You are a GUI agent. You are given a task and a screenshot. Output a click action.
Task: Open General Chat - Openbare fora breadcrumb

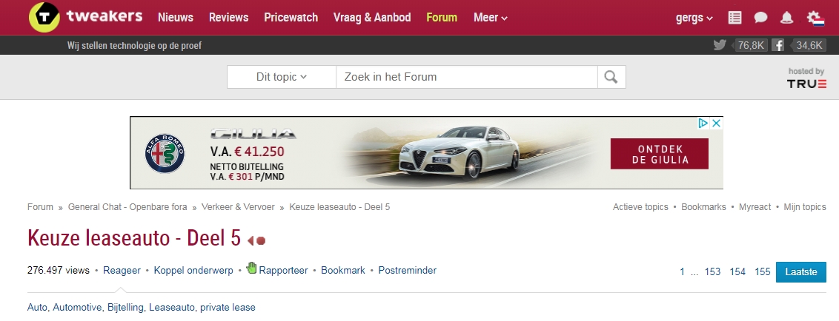point(127,206)
